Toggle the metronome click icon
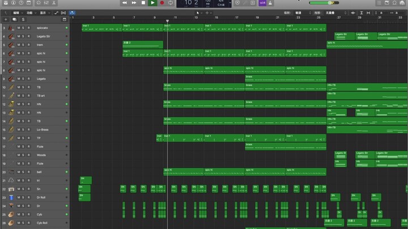408x229 pixels. tap(270, 3)
